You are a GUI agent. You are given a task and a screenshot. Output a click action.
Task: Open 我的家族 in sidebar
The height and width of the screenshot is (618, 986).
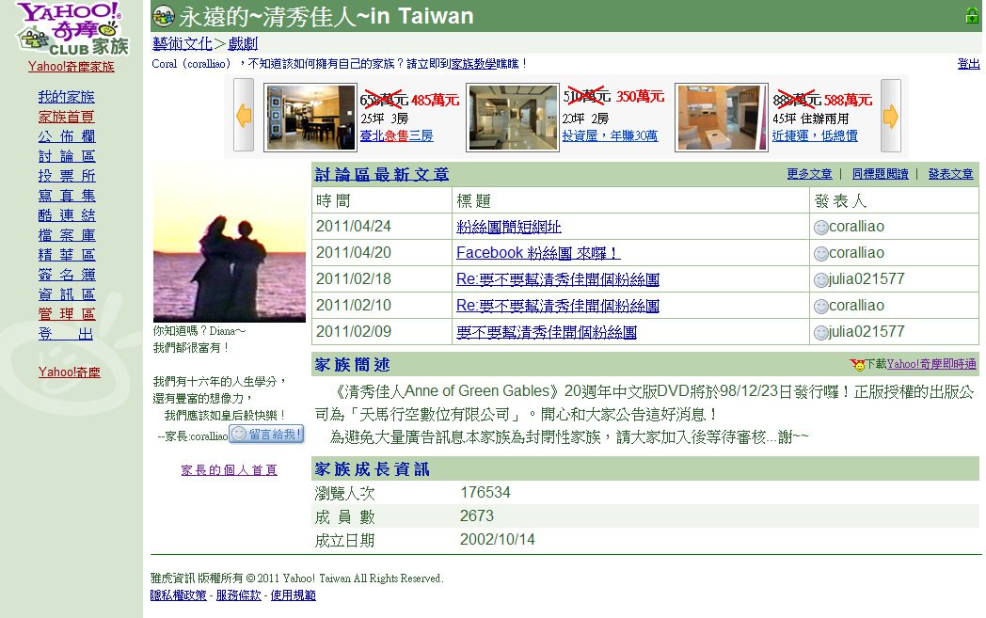(x=66, y=97)
